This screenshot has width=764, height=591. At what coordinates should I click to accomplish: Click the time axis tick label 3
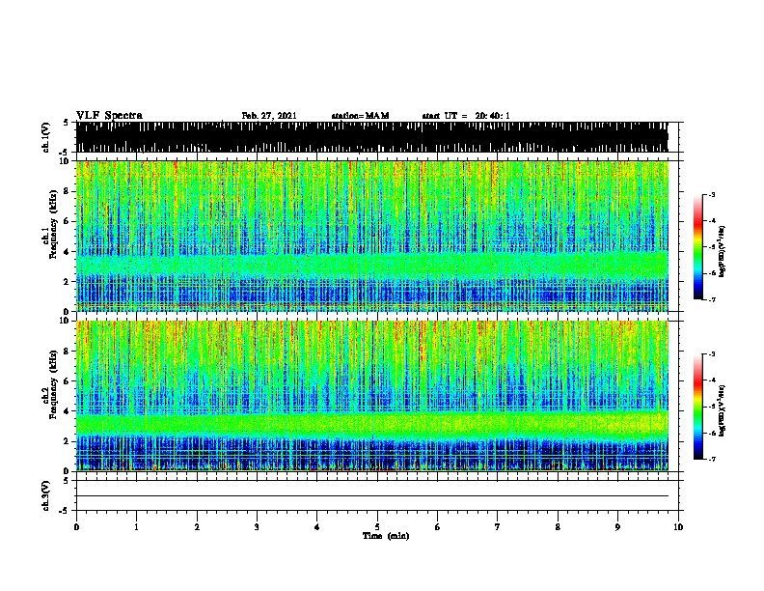click(x=257, y=527)
